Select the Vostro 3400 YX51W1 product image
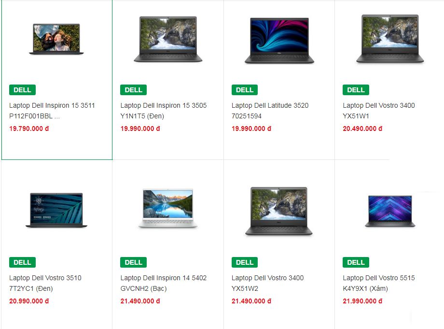This screenshot has width=444, height=329. click(x=390, y=39)
